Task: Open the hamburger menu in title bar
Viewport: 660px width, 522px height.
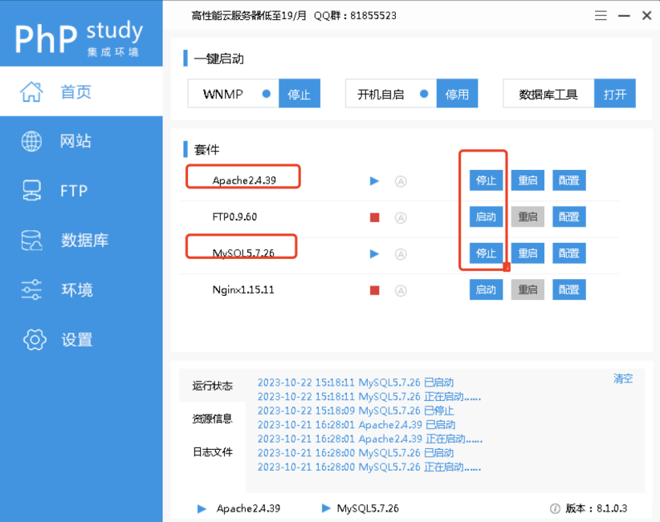Action: coord(601,15)
